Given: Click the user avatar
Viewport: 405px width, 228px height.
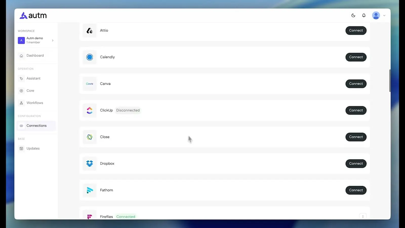Looking at the screenshot, I should click(376, 15).
